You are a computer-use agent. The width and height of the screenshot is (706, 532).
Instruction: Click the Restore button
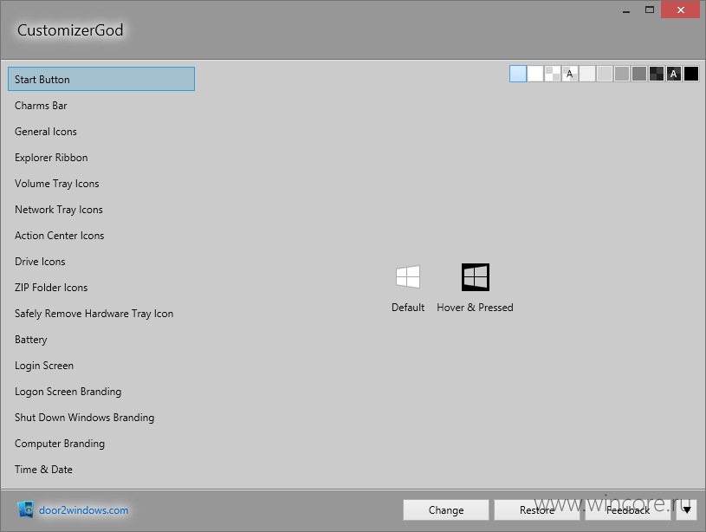tap(537, 510)
